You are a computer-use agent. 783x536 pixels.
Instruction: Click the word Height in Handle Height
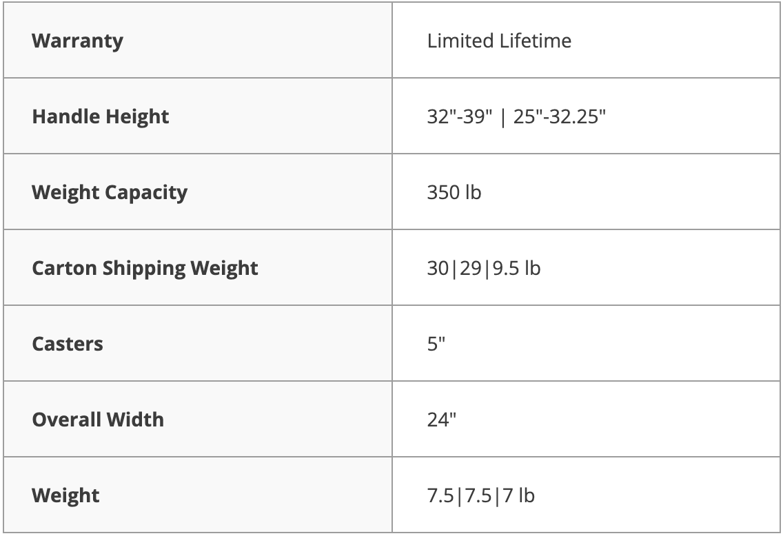tap(137, 116)
